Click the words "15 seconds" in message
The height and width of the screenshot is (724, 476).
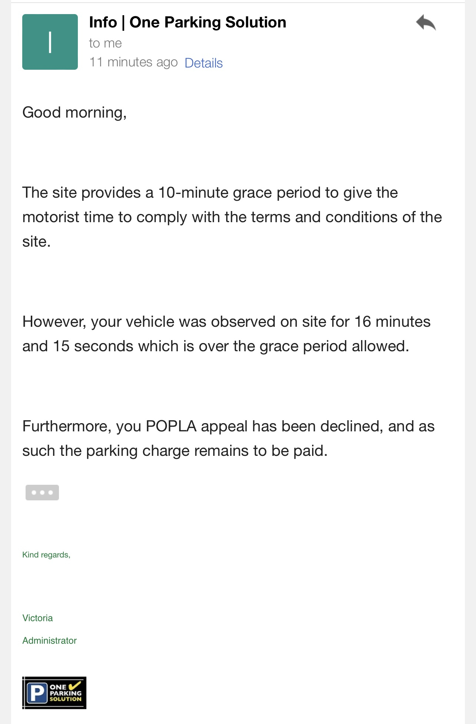pyautogui.click(x=93, y=346)
